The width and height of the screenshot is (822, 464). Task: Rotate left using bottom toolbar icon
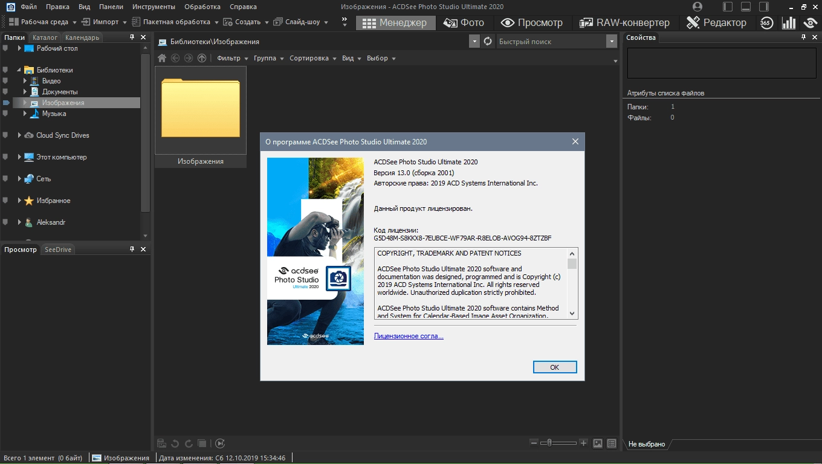[x=175, y=443]
